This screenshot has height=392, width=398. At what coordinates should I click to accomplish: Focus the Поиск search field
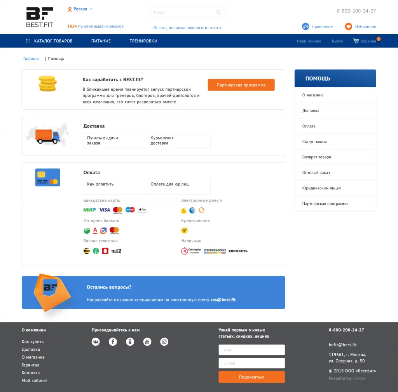pyautogui.click(x=187, y=12)
